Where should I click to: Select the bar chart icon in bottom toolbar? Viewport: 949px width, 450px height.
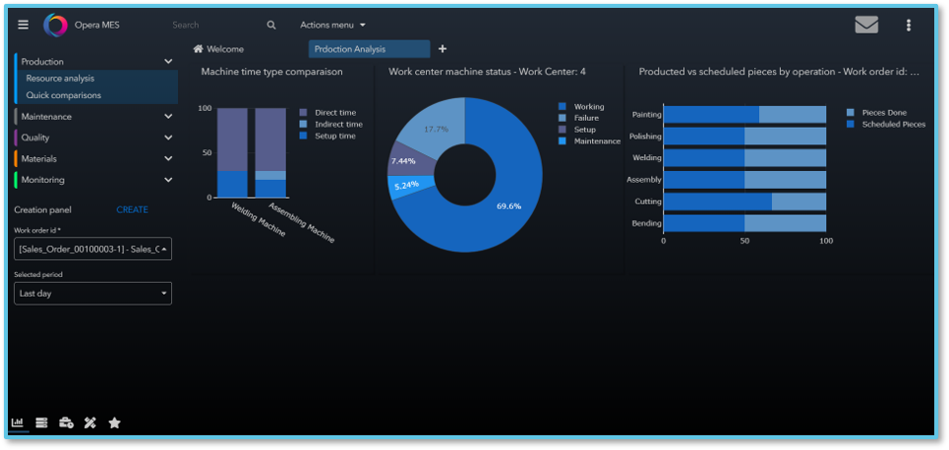(x=18, y=422)
